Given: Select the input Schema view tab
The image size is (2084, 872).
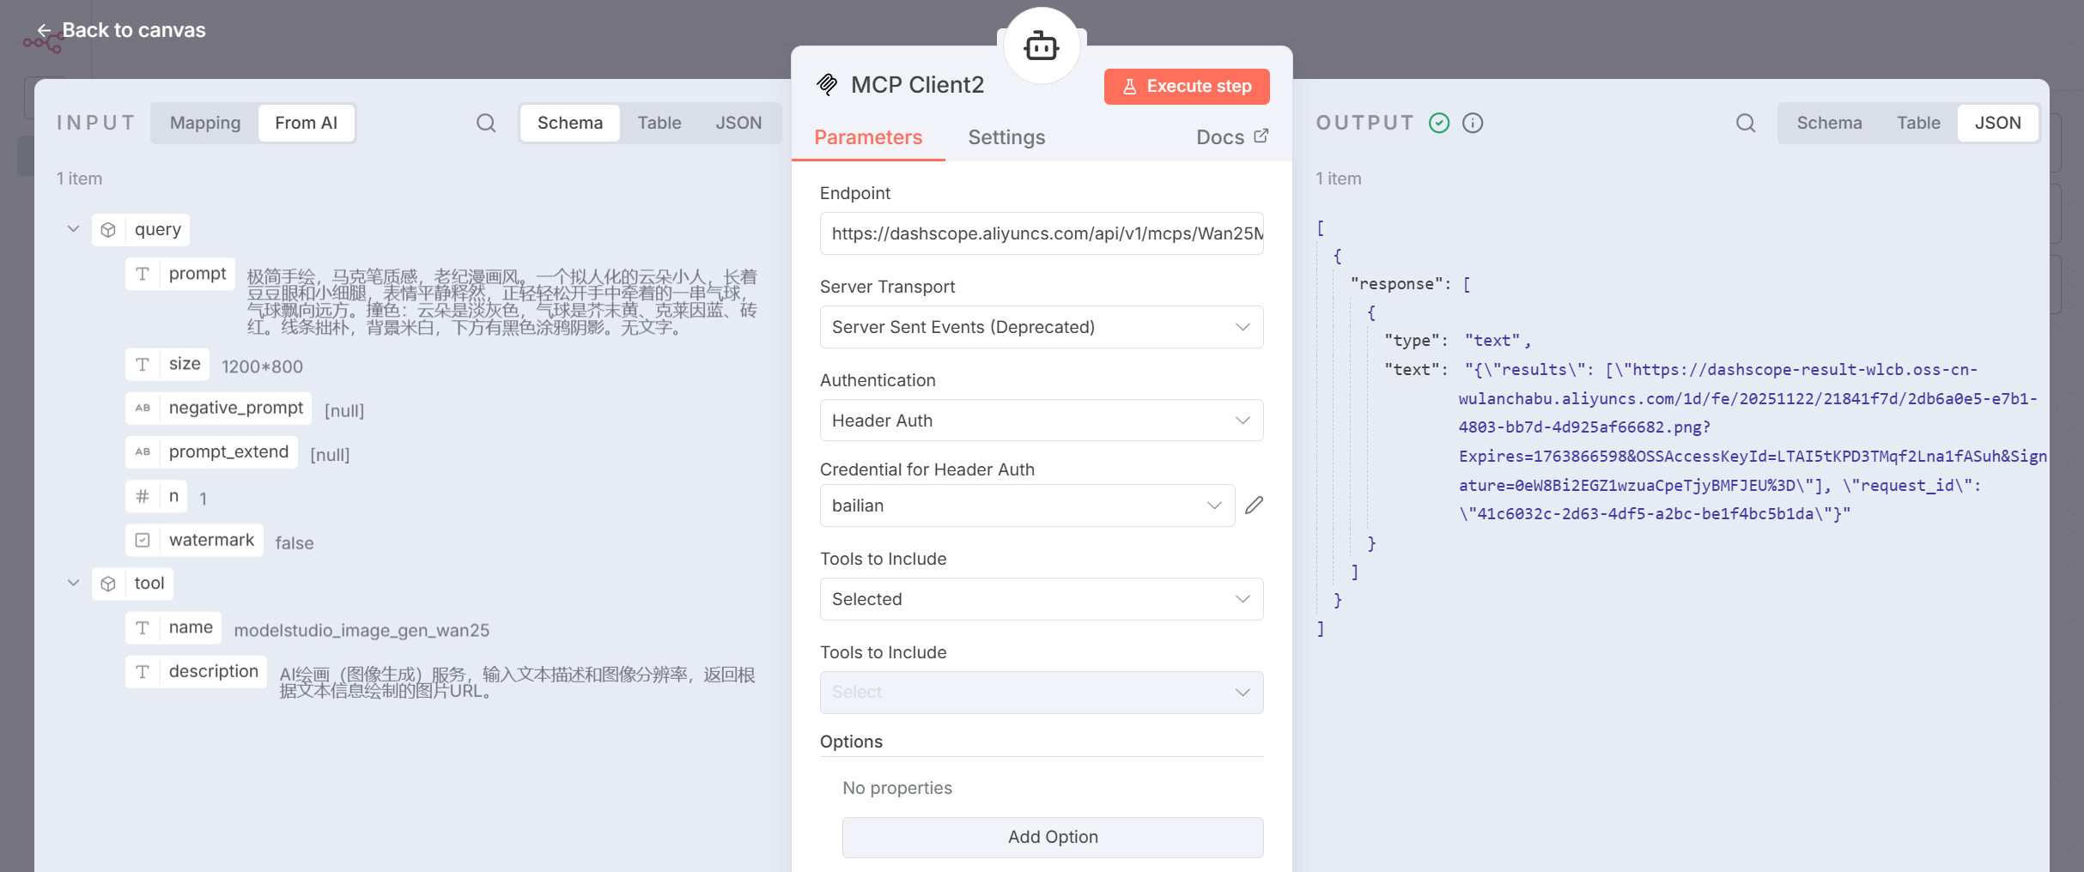Looking at the screenshot, I should tap(570, 123).
